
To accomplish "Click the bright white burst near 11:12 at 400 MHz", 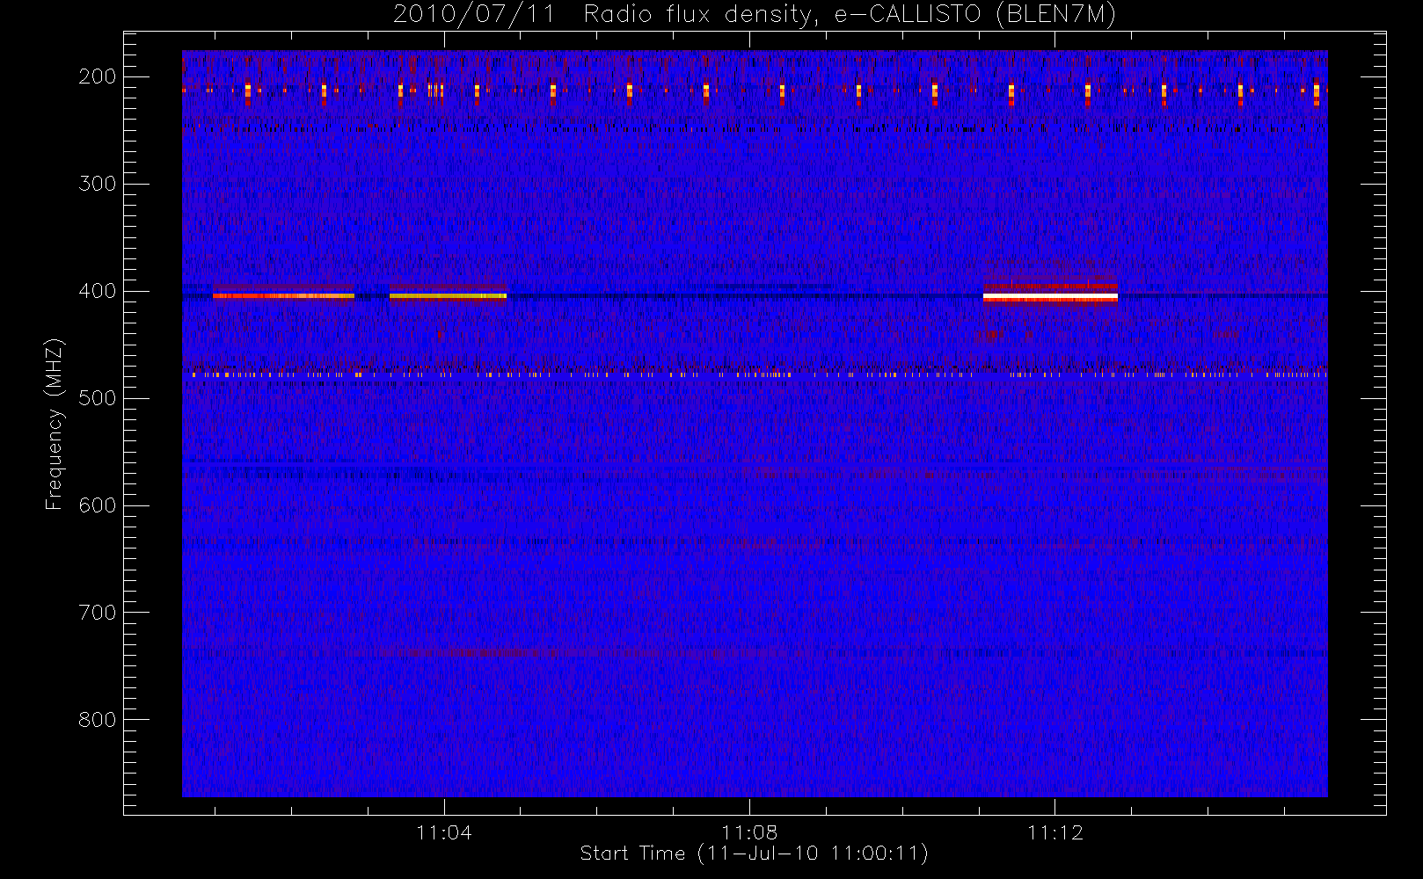I will tap(1050, 298).
